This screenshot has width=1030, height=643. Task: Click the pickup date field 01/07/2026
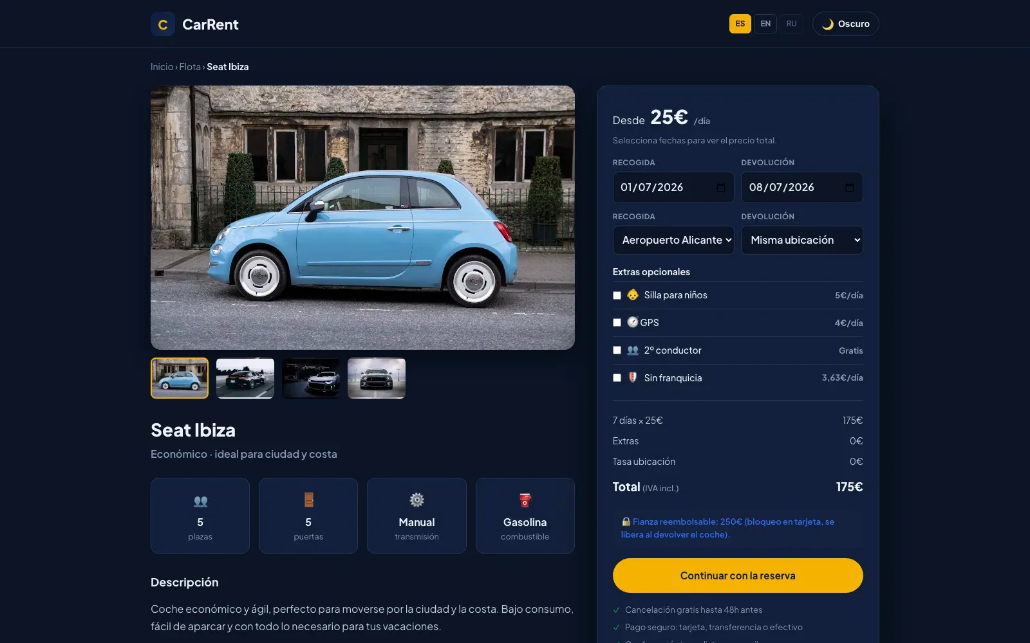pyautogui.click(x=673, y=188)
